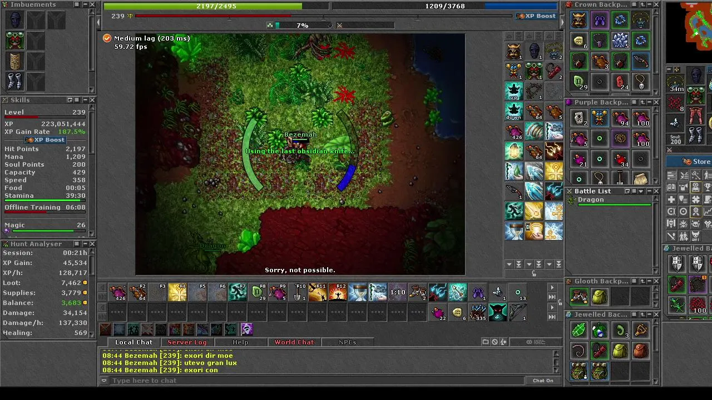712x400 pixels.
Task: Switch to the World Chat tab
Action: pos(294,342)
